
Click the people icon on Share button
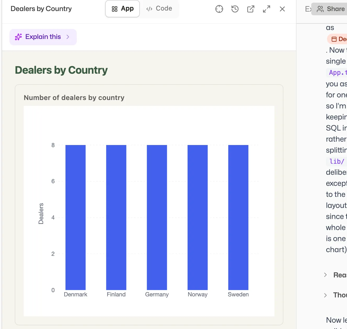320,9
